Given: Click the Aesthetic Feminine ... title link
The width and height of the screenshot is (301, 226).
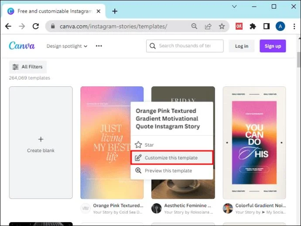Looking at the screenshot, I should pos(188,205).
